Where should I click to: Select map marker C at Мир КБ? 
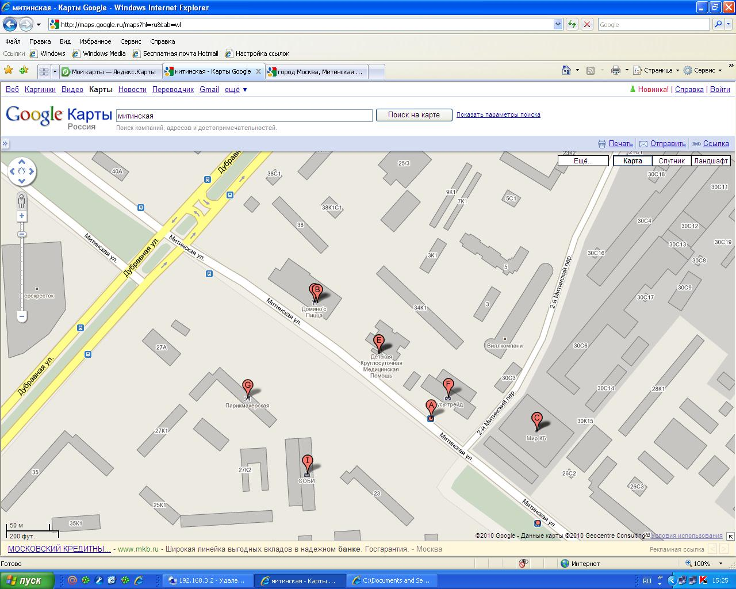click(x=536, y=420)
